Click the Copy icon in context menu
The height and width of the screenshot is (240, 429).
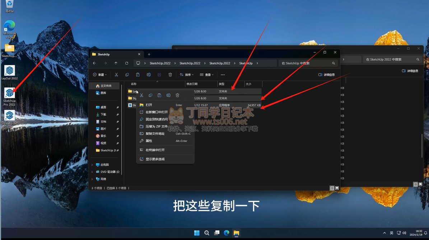(150, 95)
